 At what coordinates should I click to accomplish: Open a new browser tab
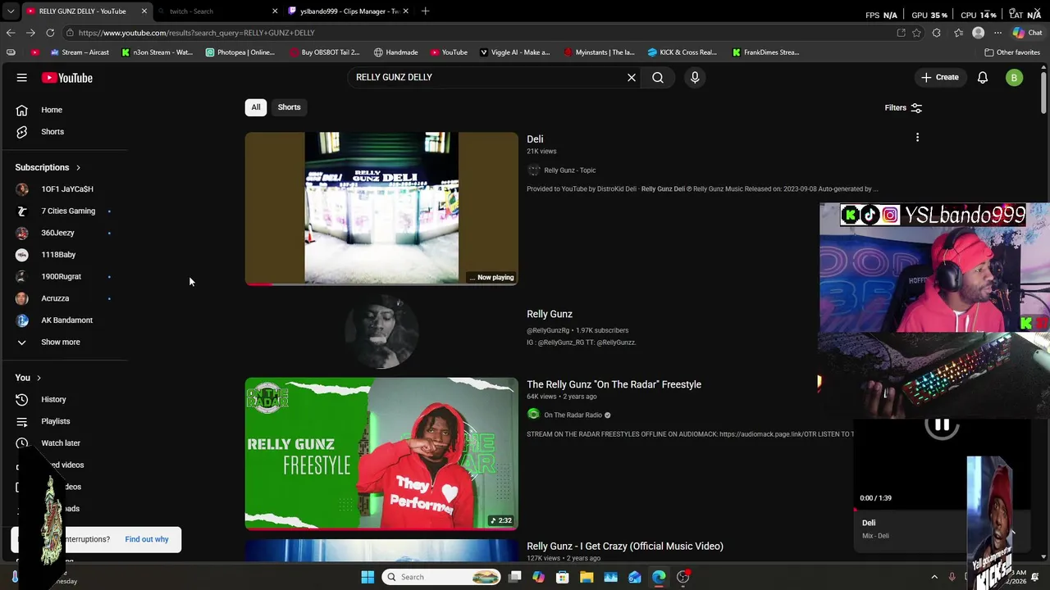click(x=425, y=11)
